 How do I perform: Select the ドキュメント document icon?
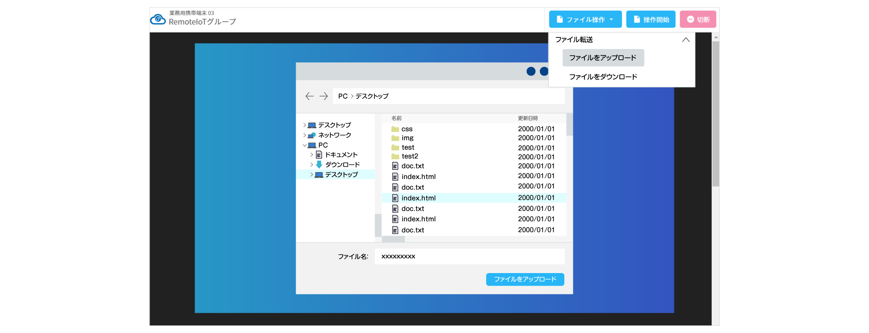click(319, 155)
